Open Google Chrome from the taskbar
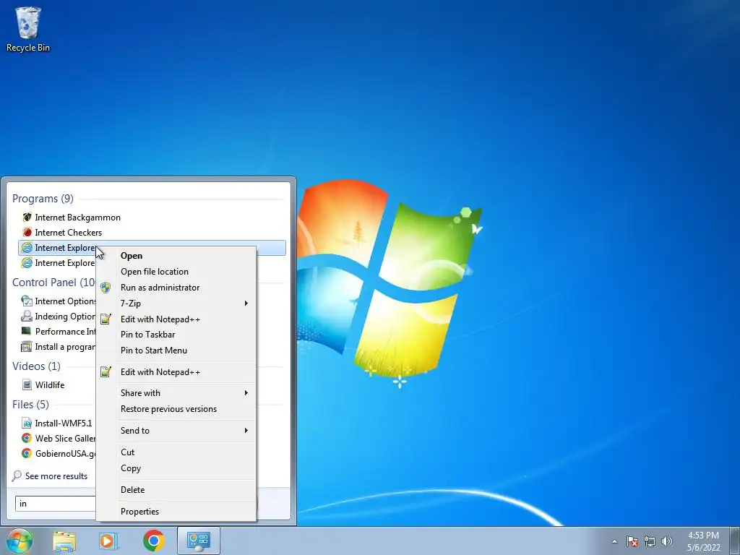Screen dimensions: 740x555 coord(154,541)
